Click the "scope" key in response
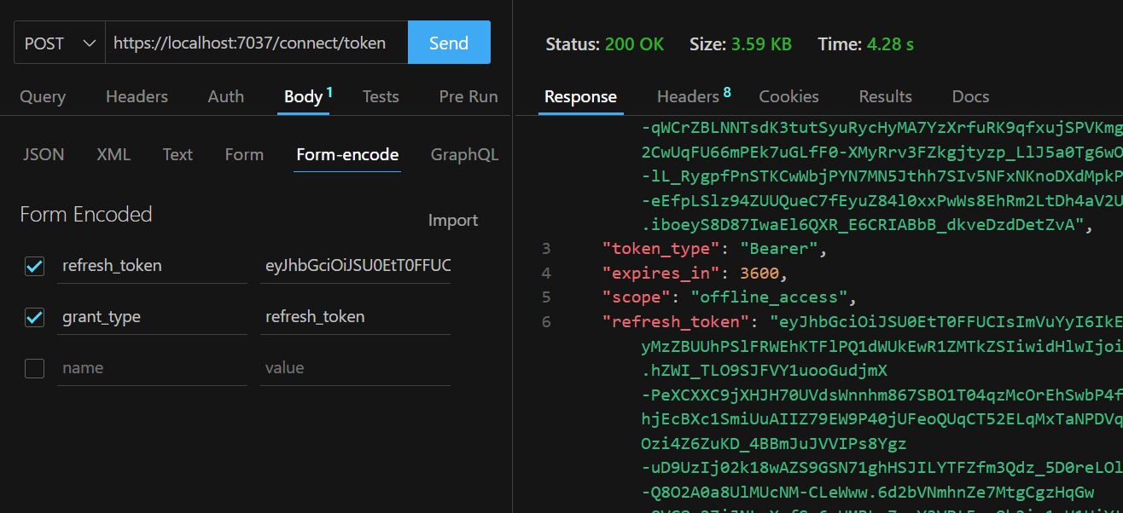This screenshot has height=513, width=1123. point(636,297)
